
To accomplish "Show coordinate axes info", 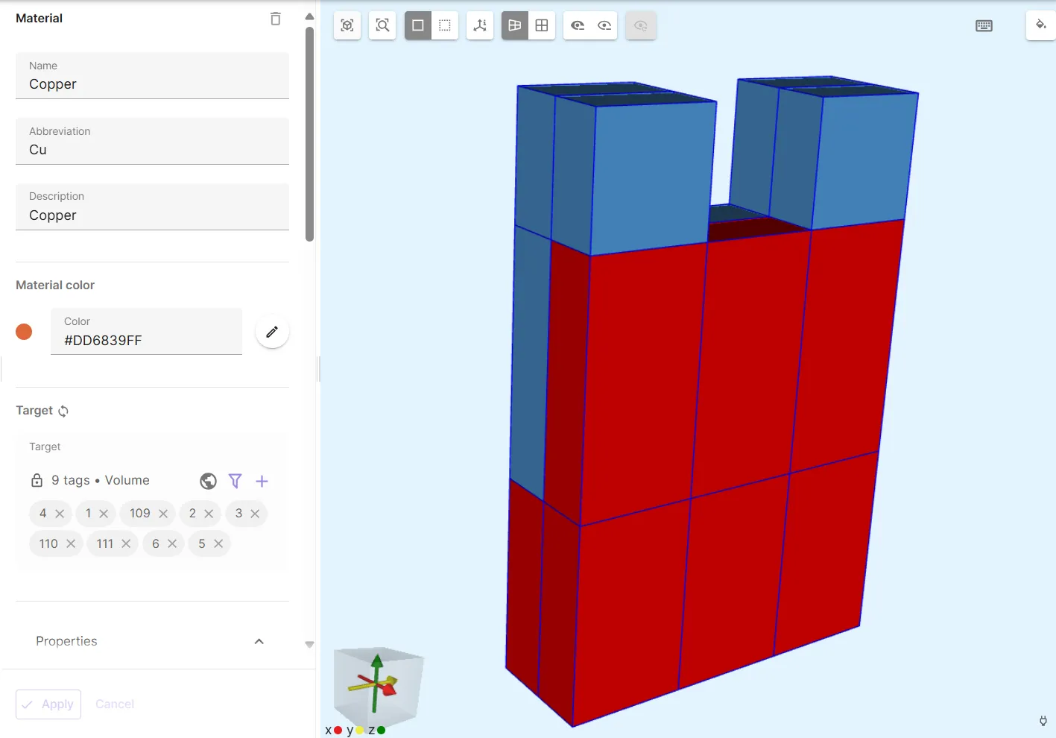I will point(480,25).
